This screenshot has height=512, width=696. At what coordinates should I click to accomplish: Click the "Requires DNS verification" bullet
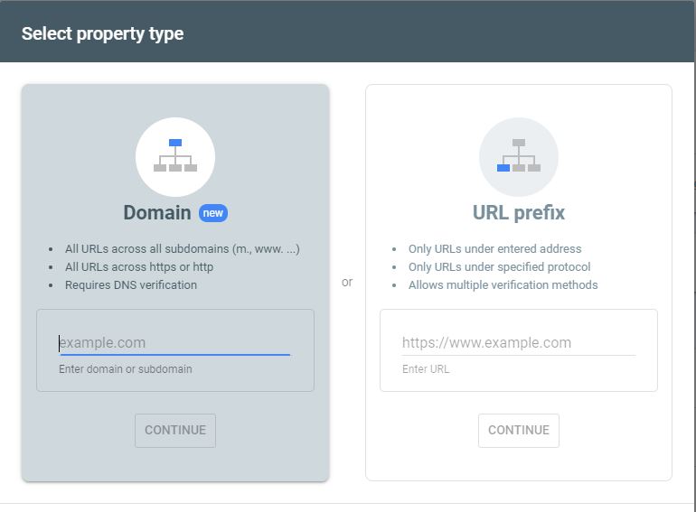pyautogui.click(x=131, y=285)
